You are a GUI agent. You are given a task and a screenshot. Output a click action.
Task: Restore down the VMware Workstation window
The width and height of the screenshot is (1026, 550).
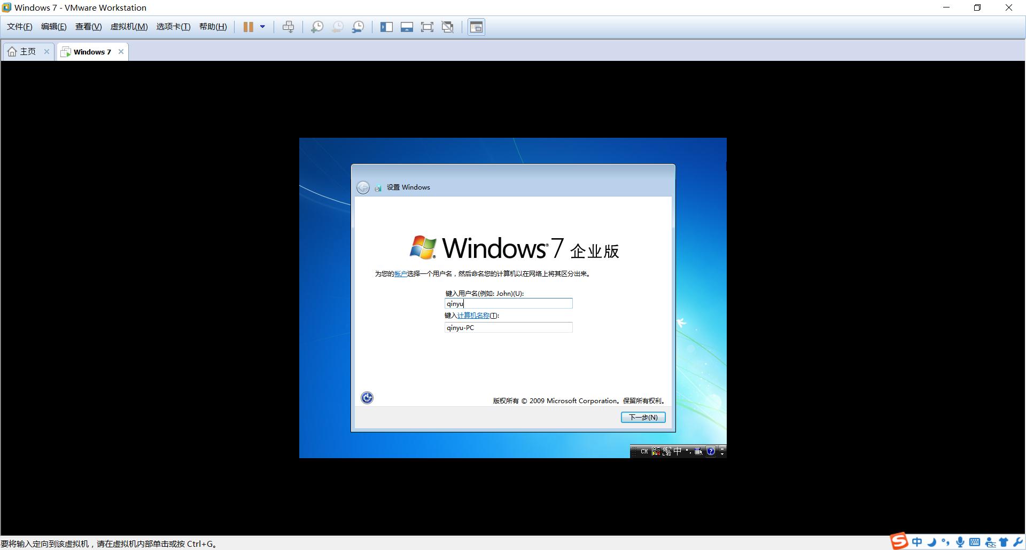(x=977, y=7)
